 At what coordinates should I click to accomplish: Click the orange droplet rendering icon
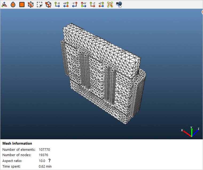click(13, 5)
